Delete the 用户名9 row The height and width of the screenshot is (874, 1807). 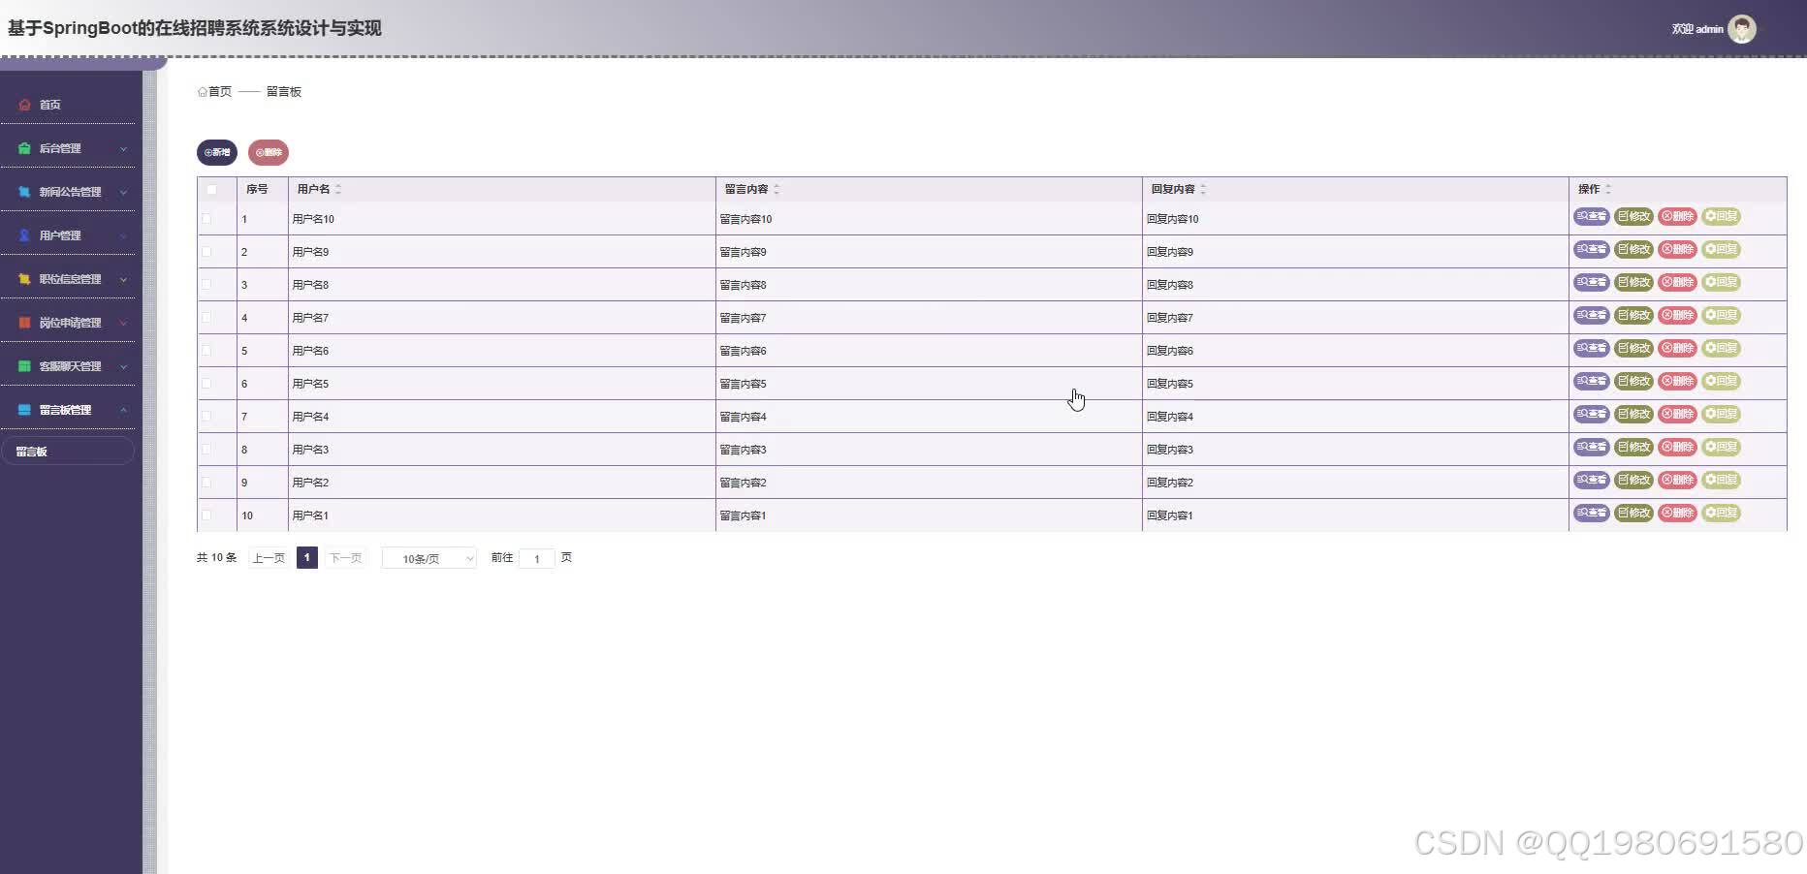1677,249
